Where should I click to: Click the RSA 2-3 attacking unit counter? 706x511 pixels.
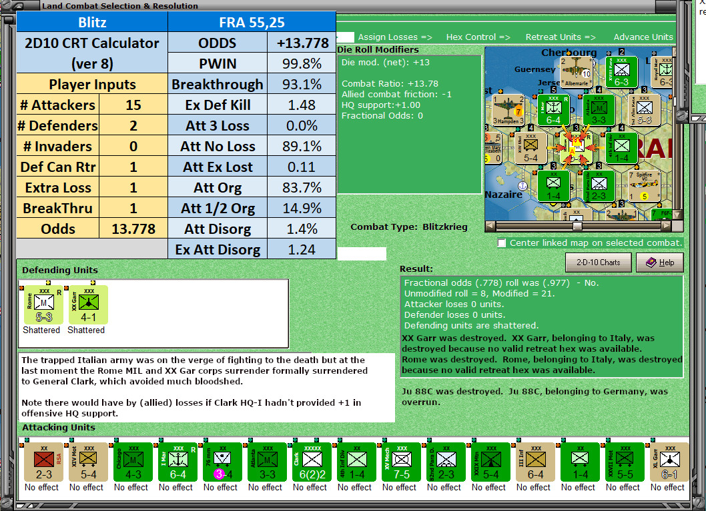tap(43, 462)
